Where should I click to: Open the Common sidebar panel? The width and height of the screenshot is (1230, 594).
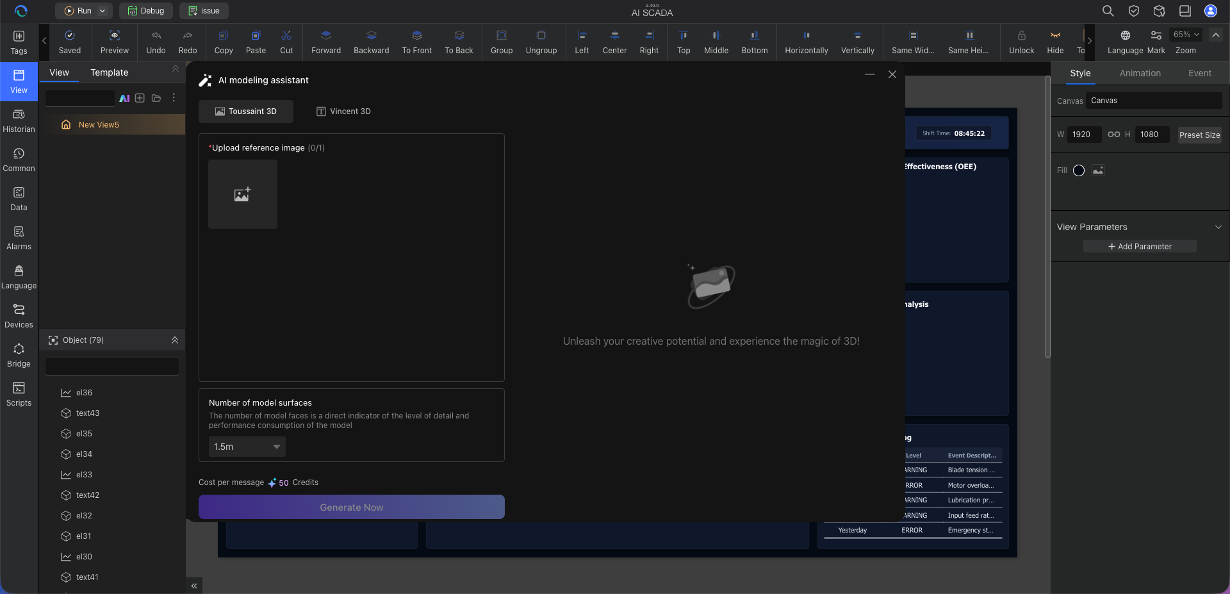point(19,160)
